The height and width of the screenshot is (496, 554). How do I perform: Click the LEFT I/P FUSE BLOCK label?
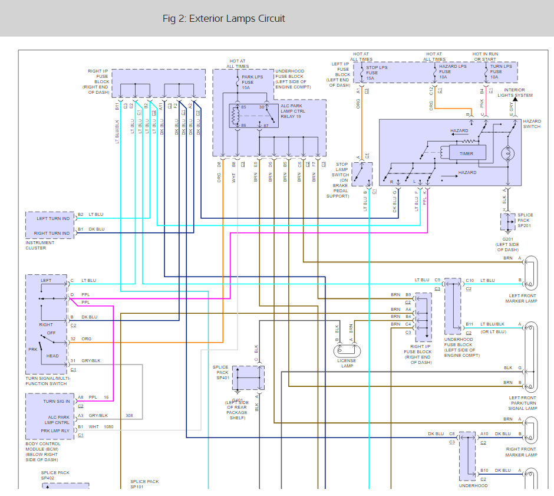pos(338,74)
